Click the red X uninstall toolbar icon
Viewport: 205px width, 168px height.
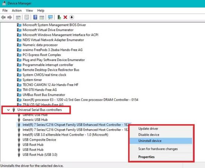point(65,17)
